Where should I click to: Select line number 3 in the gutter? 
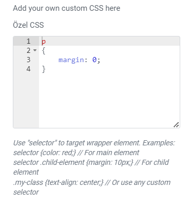tap(28, 60)
